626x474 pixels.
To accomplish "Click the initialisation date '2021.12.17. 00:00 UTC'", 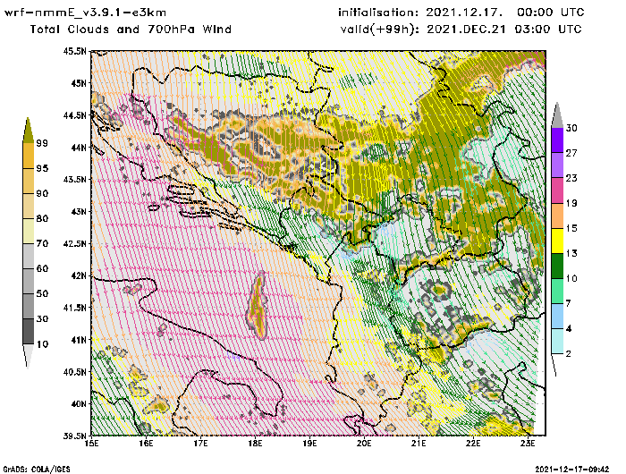I will coord(505,13).
